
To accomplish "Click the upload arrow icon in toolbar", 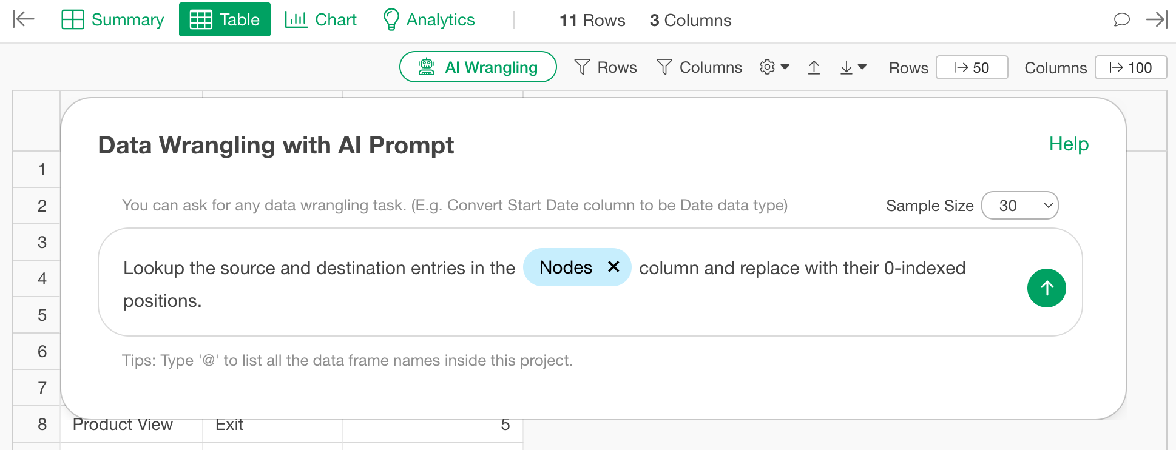I will point(814,67).
